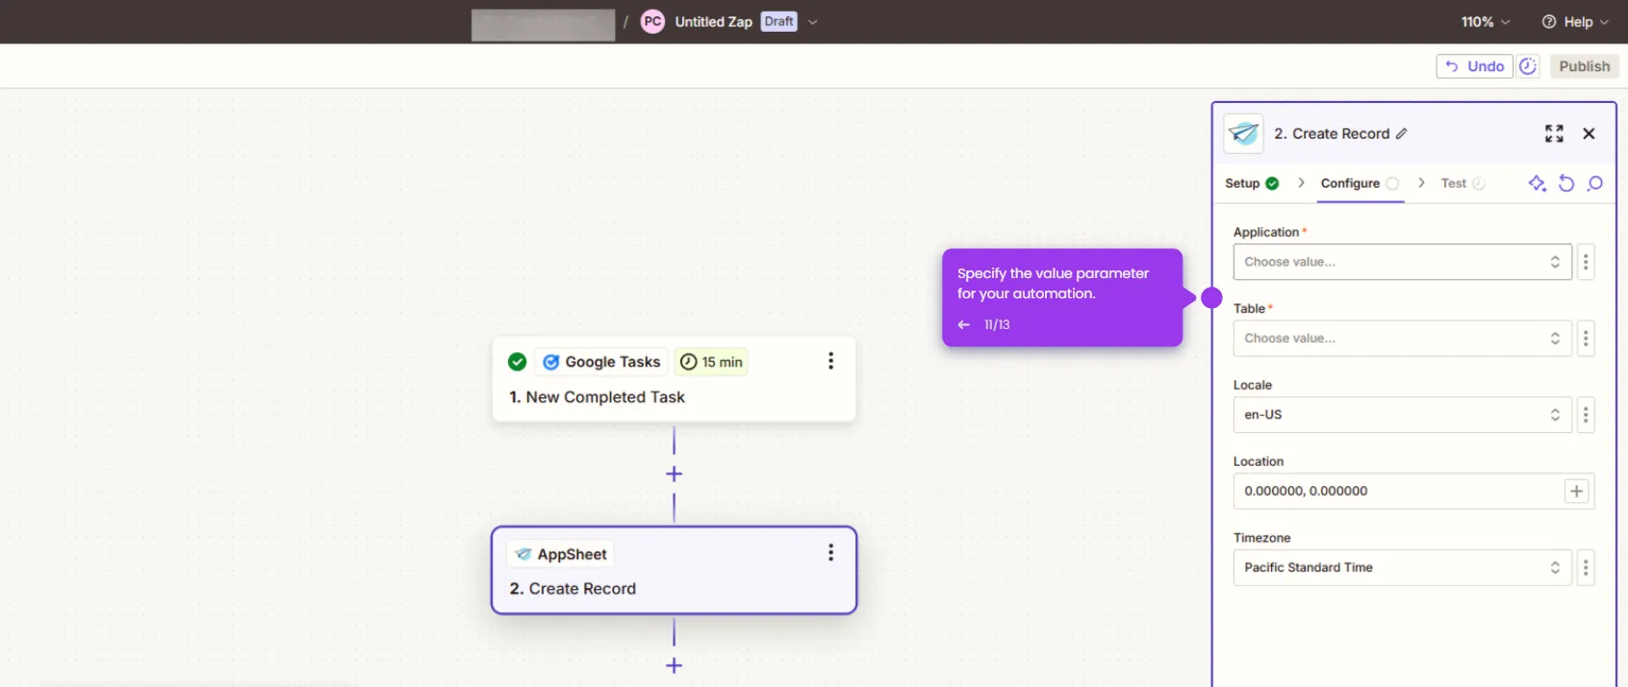Refresh fields with the circular arrow icon
Viewport: 1628px width, 687px height.
[x=1566, y=183]
